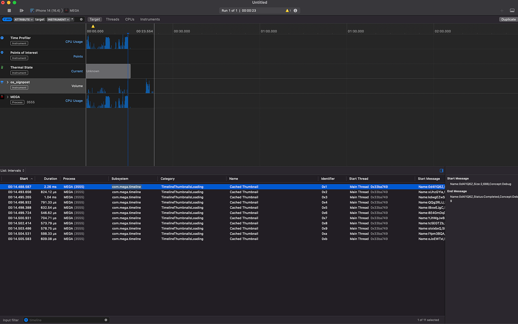The height and width of the screenshot is (324, 518).
Task: Click the warning badge showing one issue
Action: (x=287, y=11)
